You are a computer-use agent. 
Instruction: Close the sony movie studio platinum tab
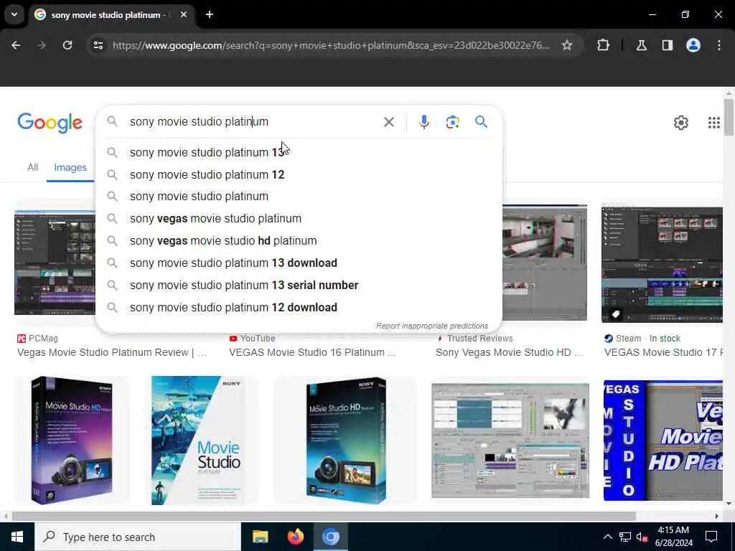tap(184, 14)
